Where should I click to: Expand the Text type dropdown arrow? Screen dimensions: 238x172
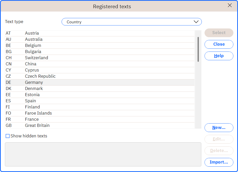pos(196,22)
